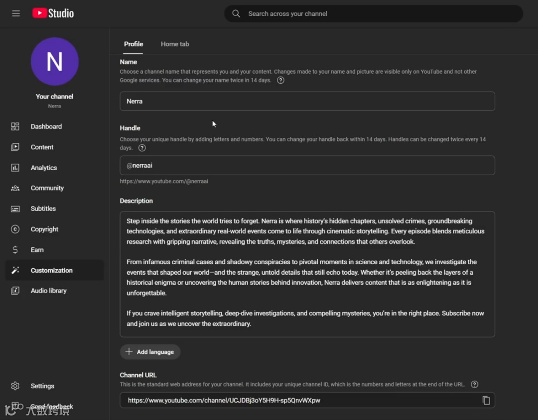This screenshot has width=538, height=420.
Task: Click the search magnifier icon
Action: coord(236,13)
